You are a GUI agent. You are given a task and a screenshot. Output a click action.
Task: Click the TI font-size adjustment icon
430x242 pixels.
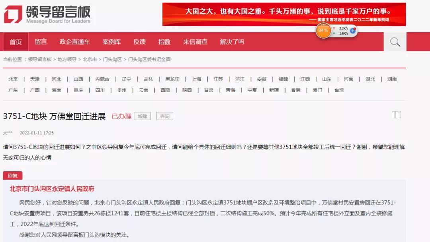click(396, 115)
